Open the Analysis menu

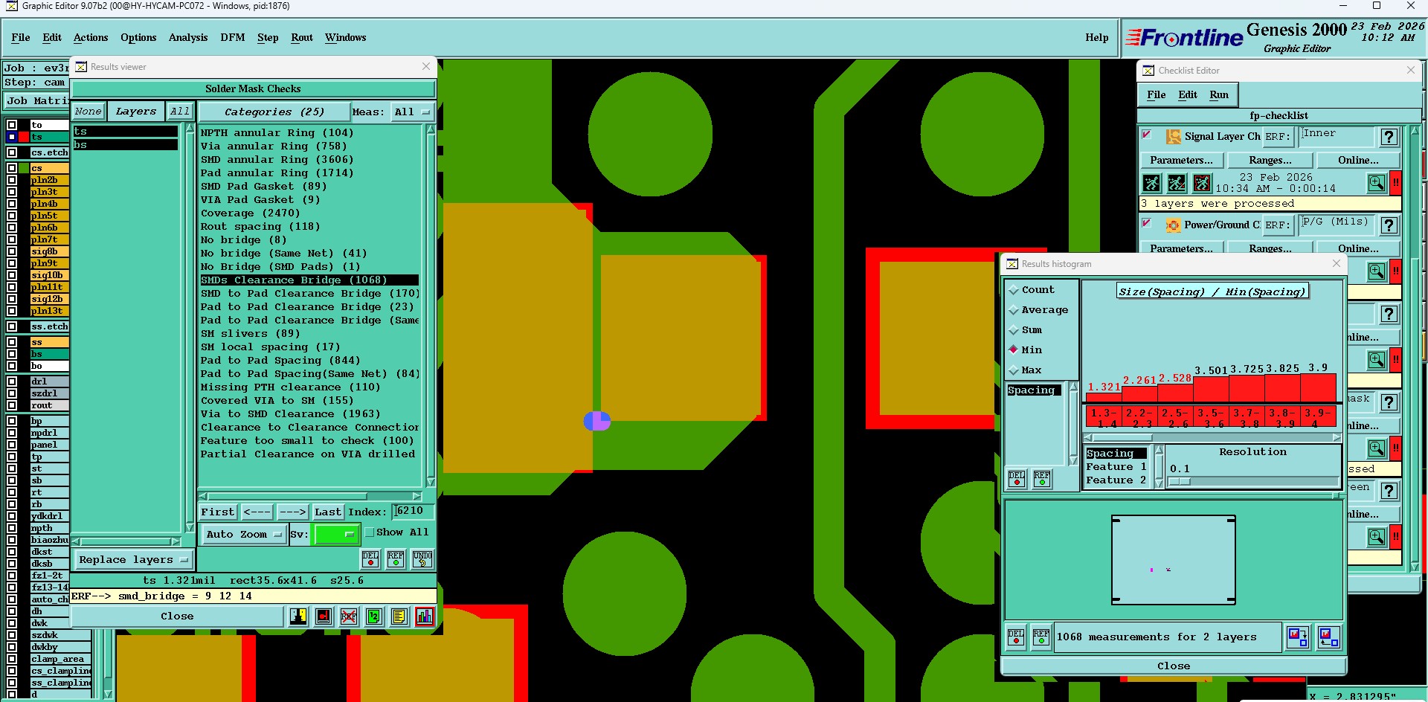click(x=188, y=38)
